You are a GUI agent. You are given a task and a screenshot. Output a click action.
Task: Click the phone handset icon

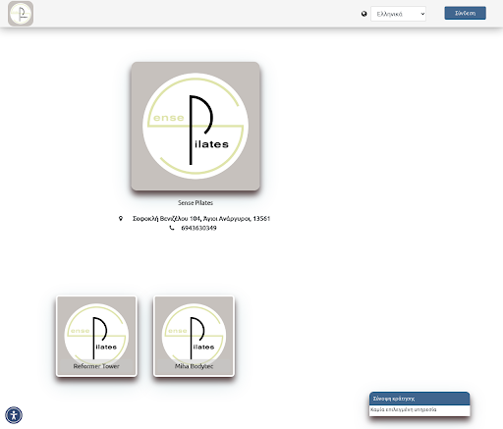click(172, 228)
